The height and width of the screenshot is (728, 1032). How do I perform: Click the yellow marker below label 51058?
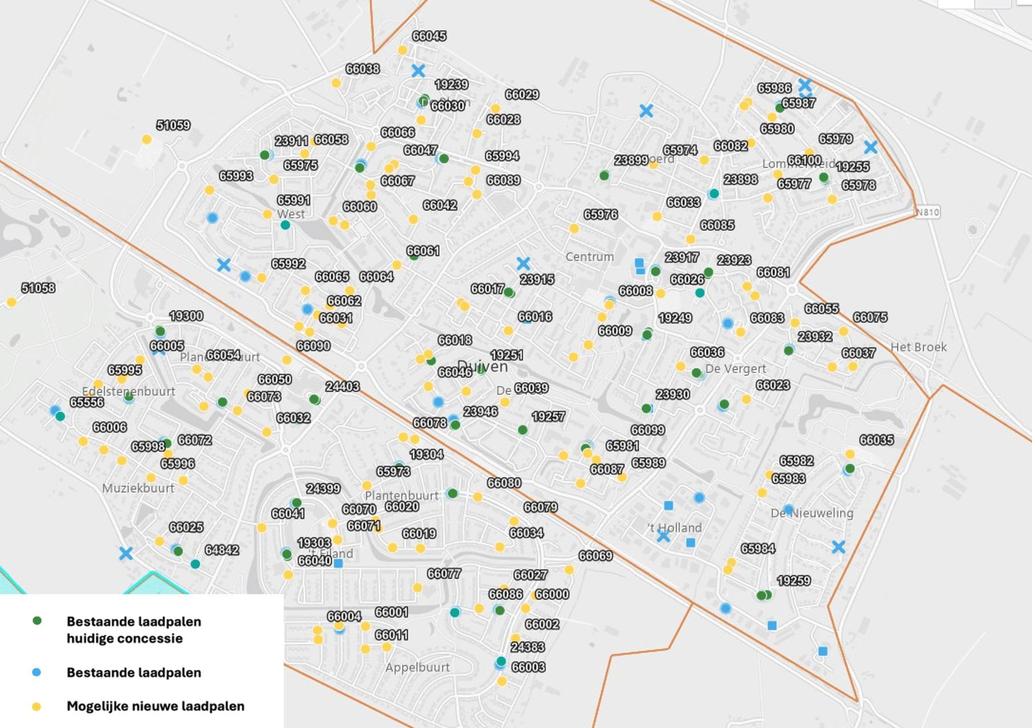[11, 302]
